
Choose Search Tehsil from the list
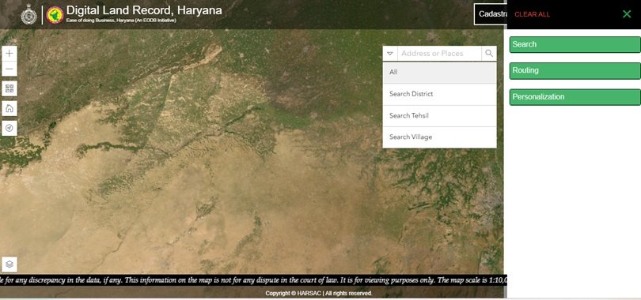(x=439, y=116)
